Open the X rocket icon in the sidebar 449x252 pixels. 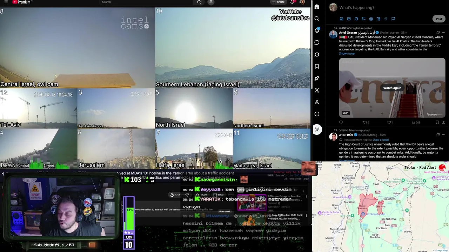click(x=317, y=78)
